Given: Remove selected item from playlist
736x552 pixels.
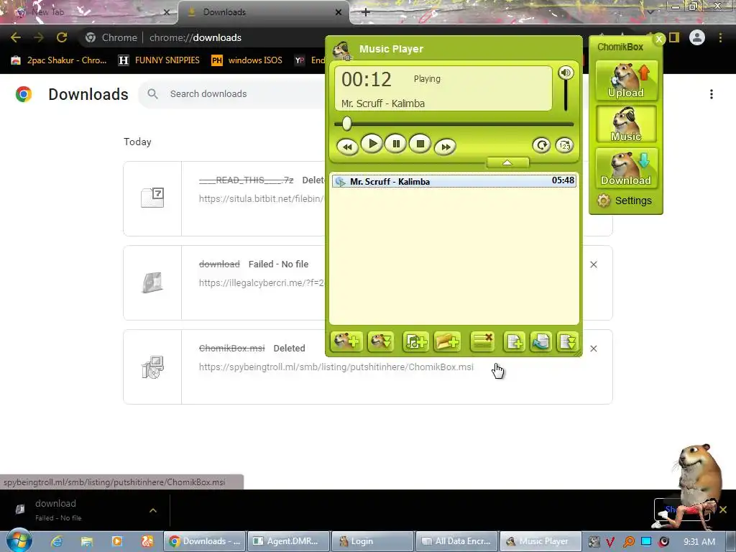Looking at the screenshot, I should 482,341.
